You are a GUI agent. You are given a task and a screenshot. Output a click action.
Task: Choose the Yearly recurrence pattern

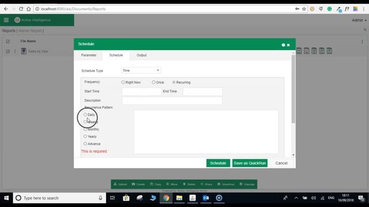[x=85, y=136]
